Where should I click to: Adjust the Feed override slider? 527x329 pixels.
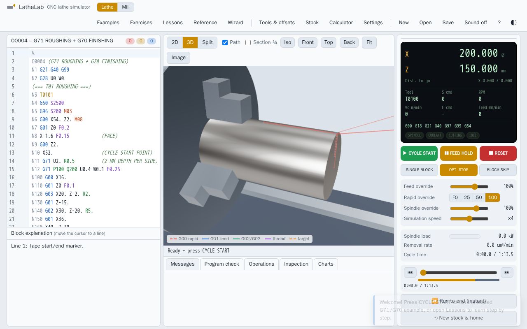[469, 187]
